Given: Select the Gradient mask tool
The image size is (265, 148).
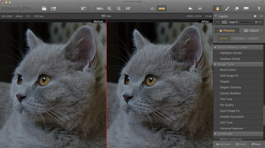Looking at the screenshot, I should [246, 8].
